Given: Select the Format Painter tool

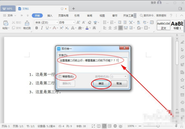Looking at the screenshot, I should click(x=27, y=25).
